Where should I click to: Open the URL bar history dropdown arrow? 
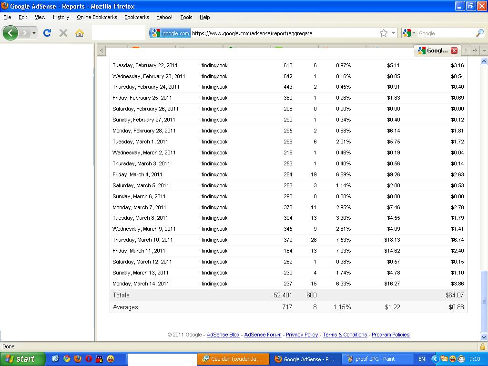[x=393, y=33]
